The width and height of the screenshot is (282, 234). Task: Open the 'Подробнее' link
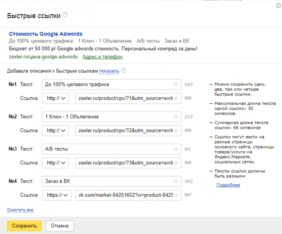click(x=228, y=185)
